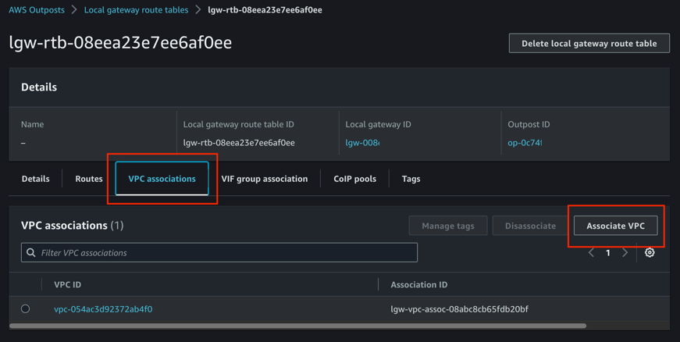Screen dimensions: 680x342
Task: Click the horizontal table scrollbar
Action: 297,326
